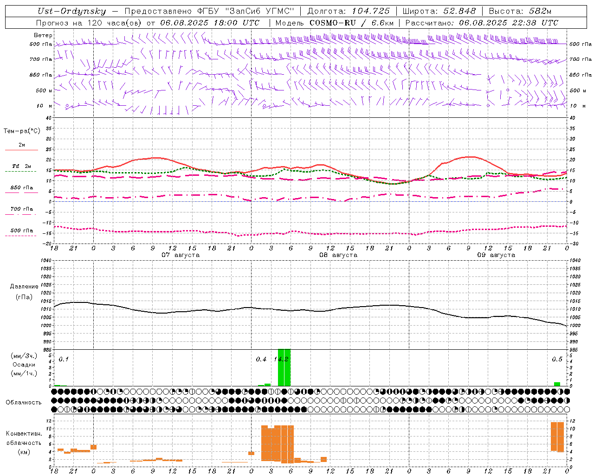Click the '09 августа' date label
Viewport: 594px width, 475px height.
pyautogui.click(x=496, y=255)
